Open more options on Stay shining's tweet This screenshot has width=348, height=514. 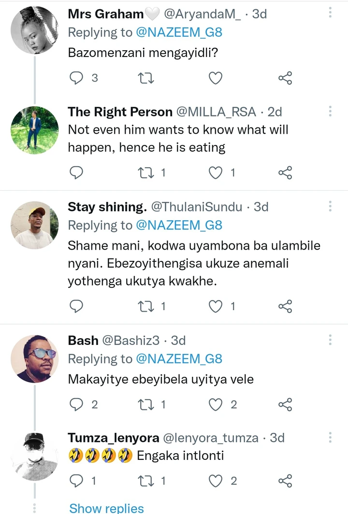pyautogui.click(x=330, y=206)
